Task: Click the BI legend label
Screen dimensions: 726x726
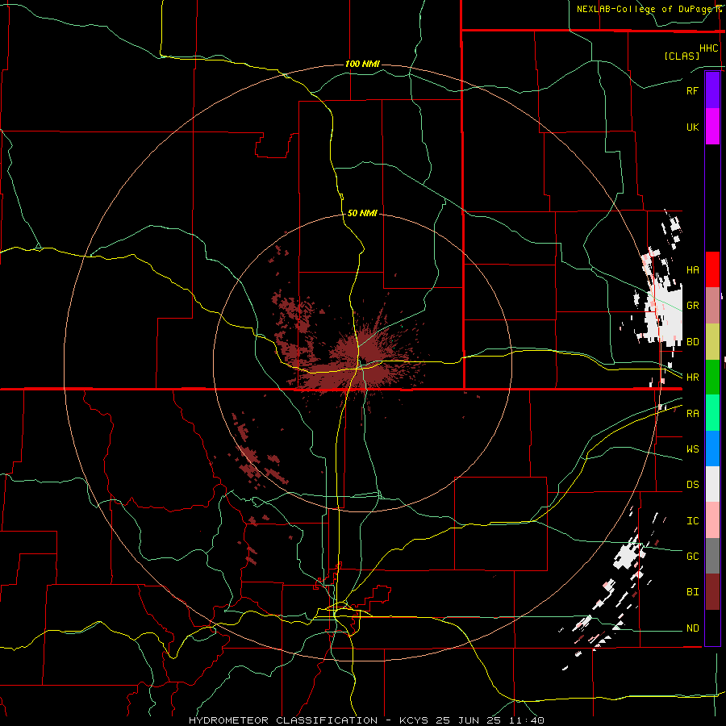Action: [x=692, y=592]
